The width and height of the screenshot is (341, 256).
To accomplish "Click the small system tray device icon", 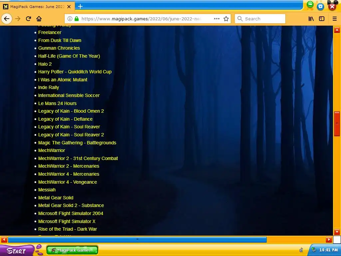I will click(301, 250).
